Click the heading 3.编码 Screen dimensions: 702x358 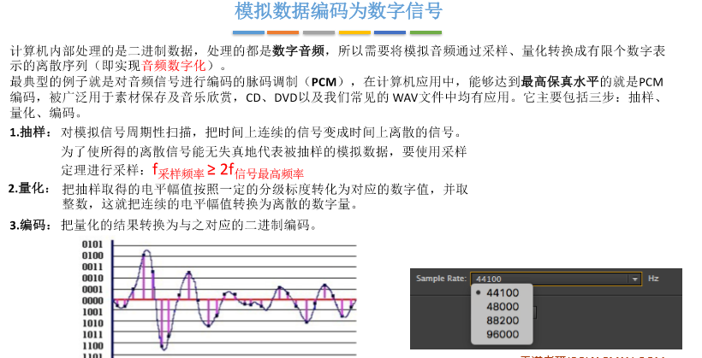[x=31, y=225]
